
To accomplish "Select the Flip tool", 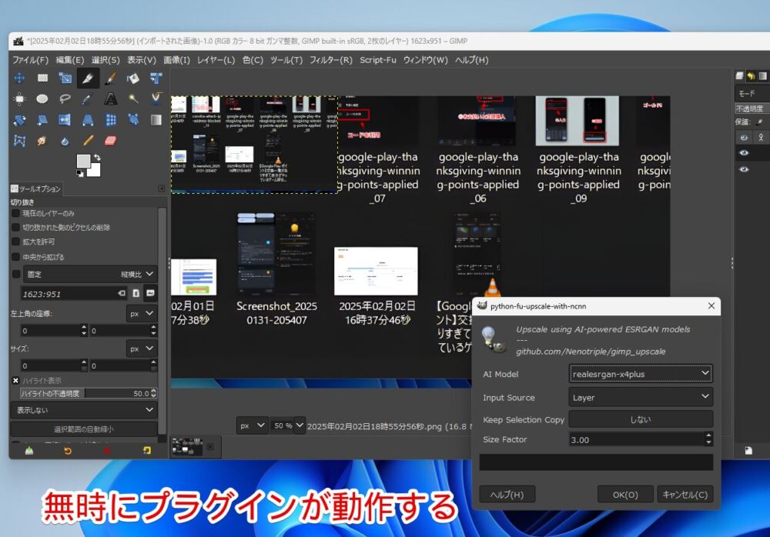I will 65,120.
